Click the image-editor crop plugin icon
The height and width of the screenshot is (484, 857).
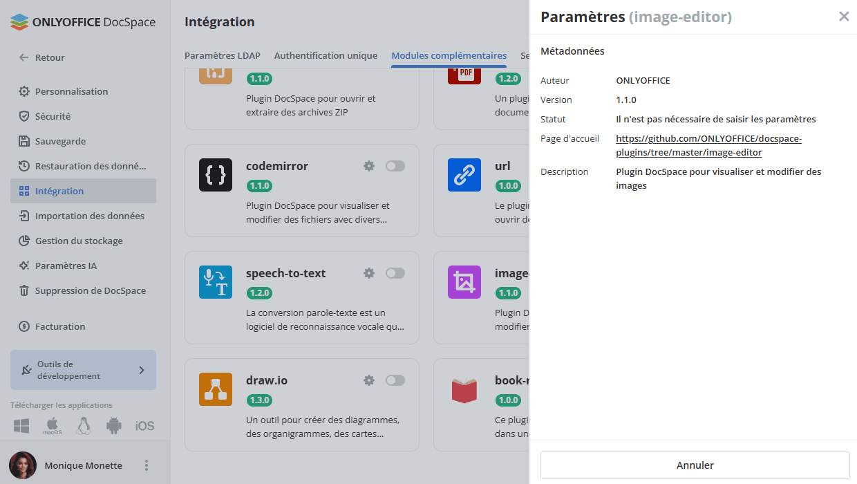pos(464,282)
